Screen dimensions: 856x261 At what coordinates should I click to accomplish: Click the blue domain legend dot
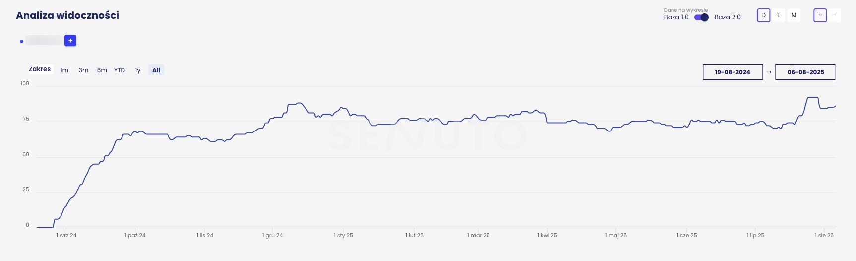pyautogui.click(x=21, y=41)
